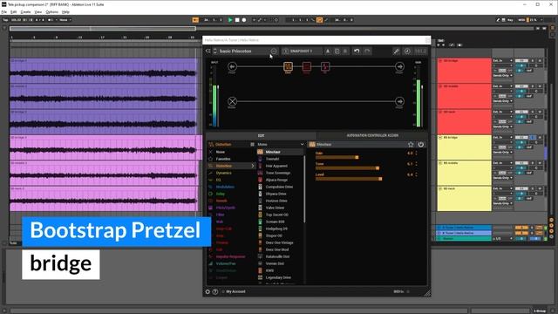
Task: Expand Distortion category chevron
Action: (253, 166)
